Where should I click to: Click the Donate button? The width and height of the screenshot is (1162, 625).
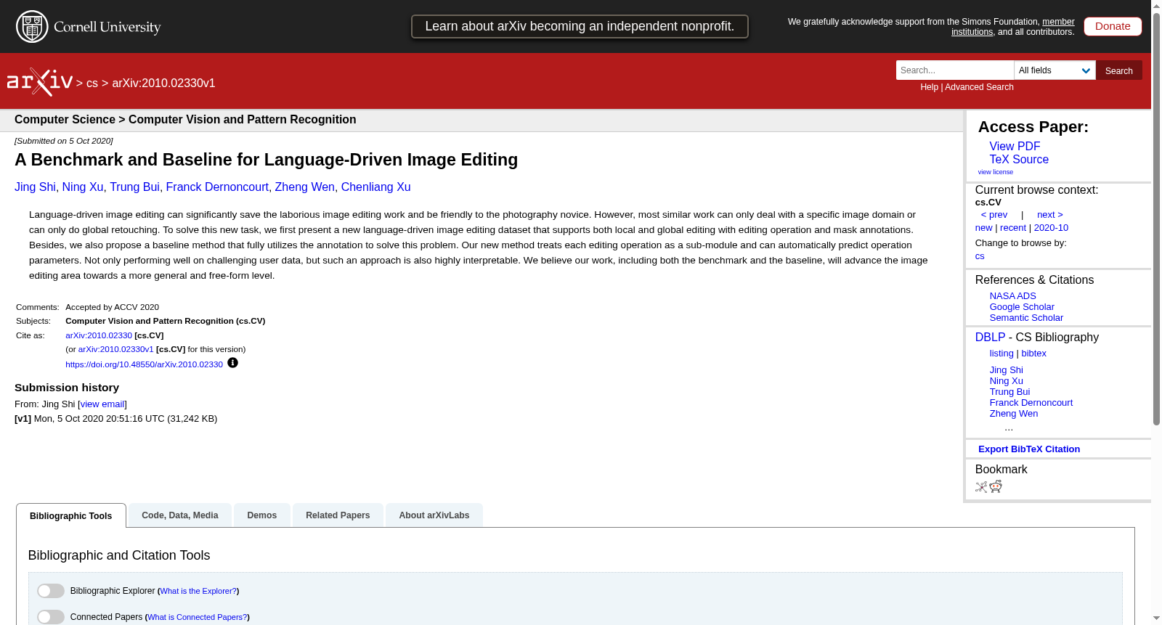(x=1113, y=26)
